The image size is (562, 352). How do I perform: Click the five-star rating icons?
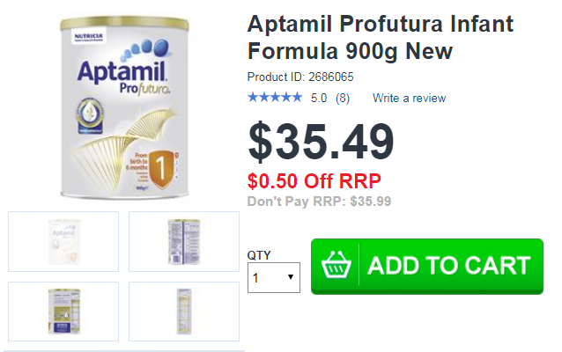point(275,98)
